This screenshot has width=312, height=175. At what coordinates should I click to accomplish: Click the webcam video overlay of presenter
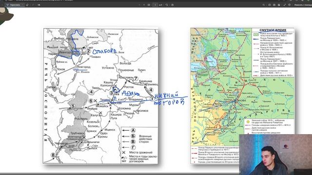(275, 155)
